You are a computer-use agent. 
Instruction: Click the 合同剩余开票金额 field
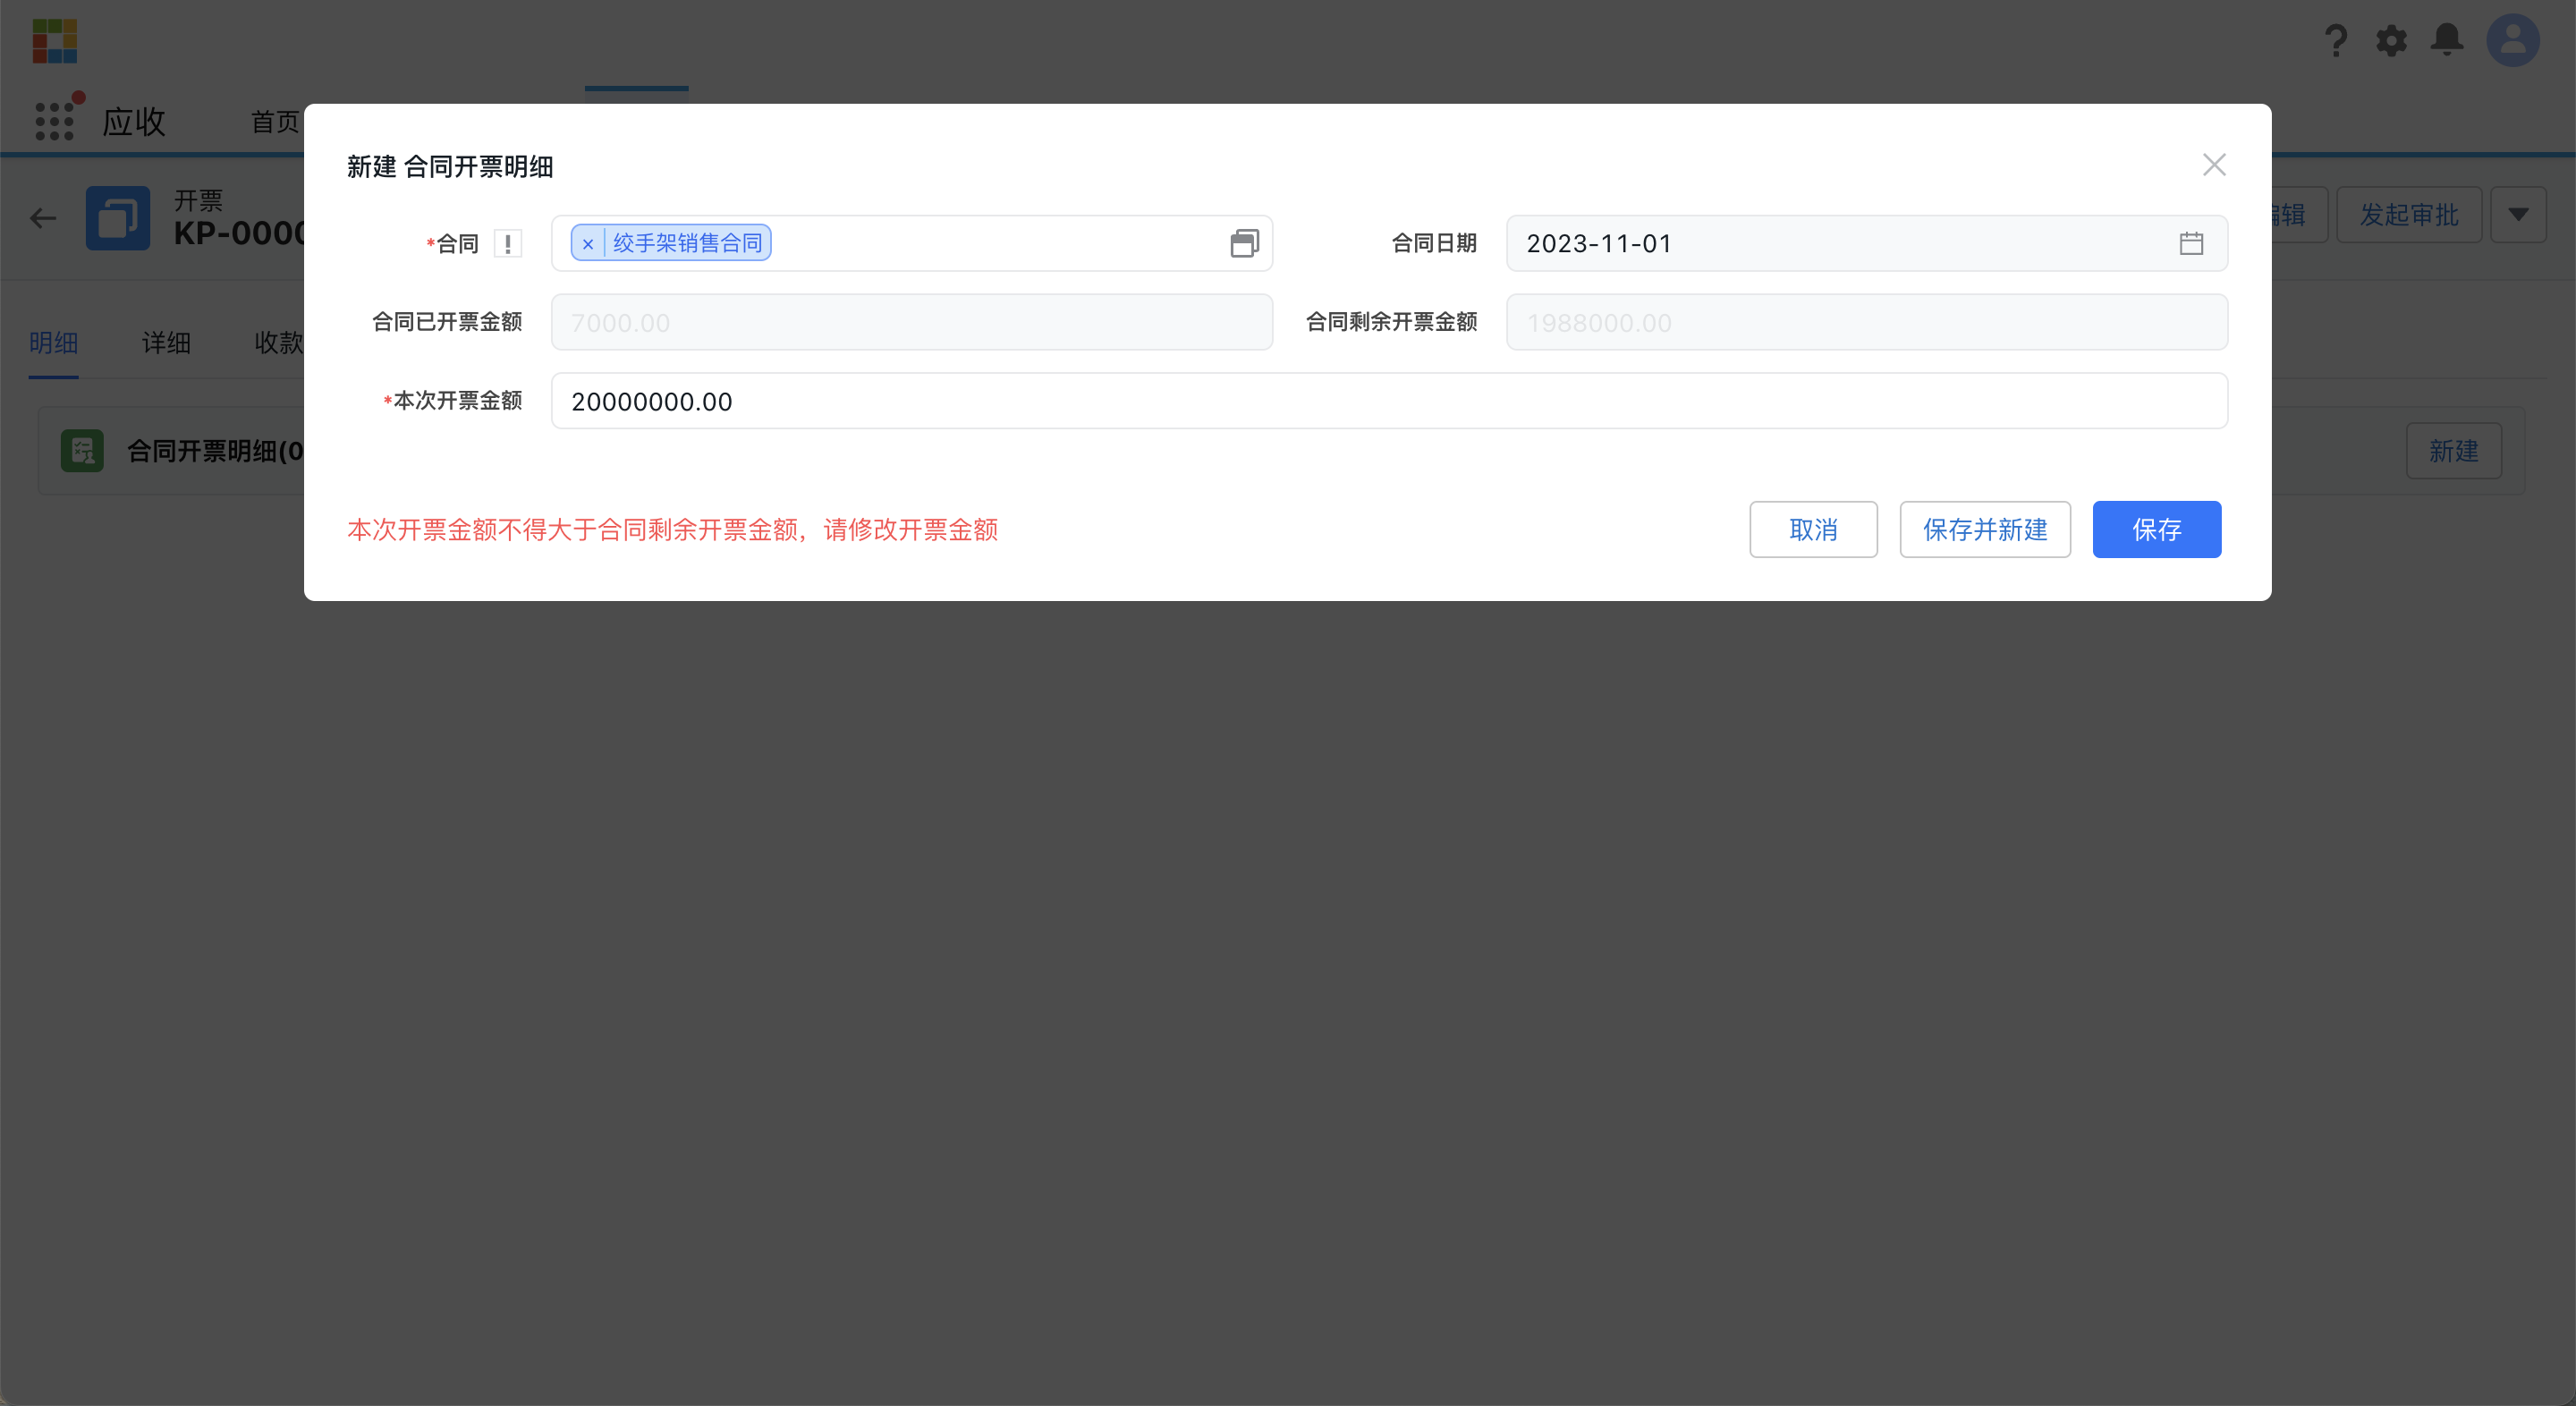[x=1866, y=322]
